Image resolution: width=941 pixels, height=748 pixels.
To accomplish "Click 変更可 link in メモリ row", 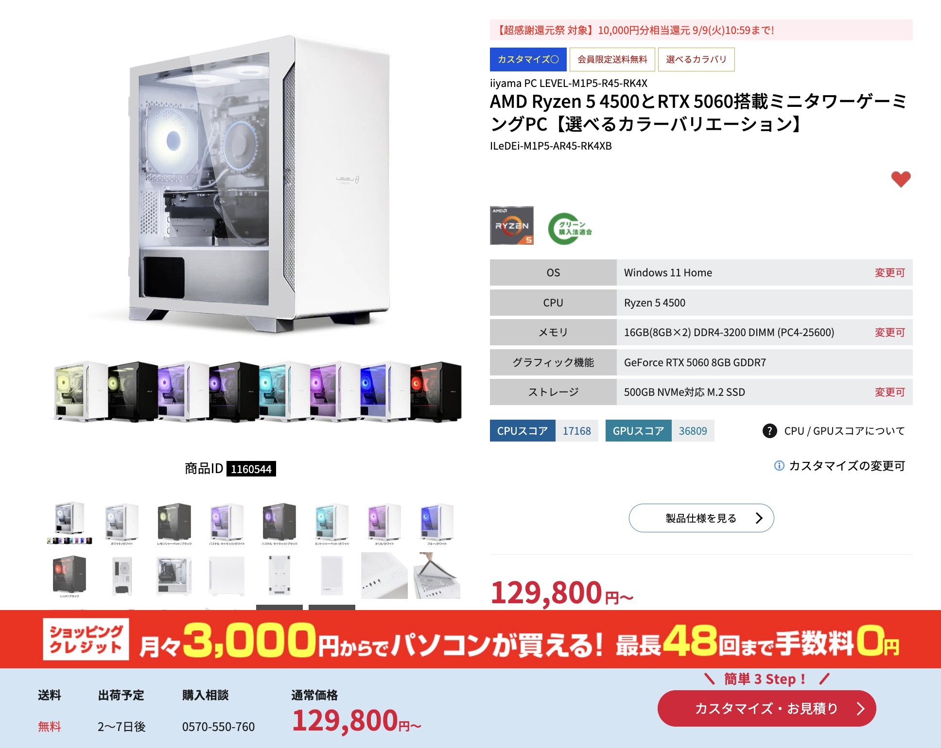I will click(889, 333).
